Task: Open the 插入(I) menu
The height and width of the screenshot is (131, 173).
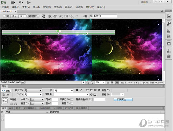Action: 36,7
